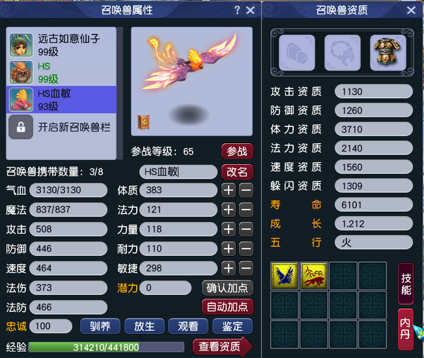Click the 自动加点 button
This screenshot has width=424, height=358.
pyautogui.click(x=228, y=307)
